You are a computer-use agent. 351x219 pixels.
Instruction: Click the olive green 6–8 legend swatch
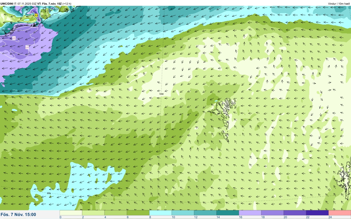[x=138, y=213]
